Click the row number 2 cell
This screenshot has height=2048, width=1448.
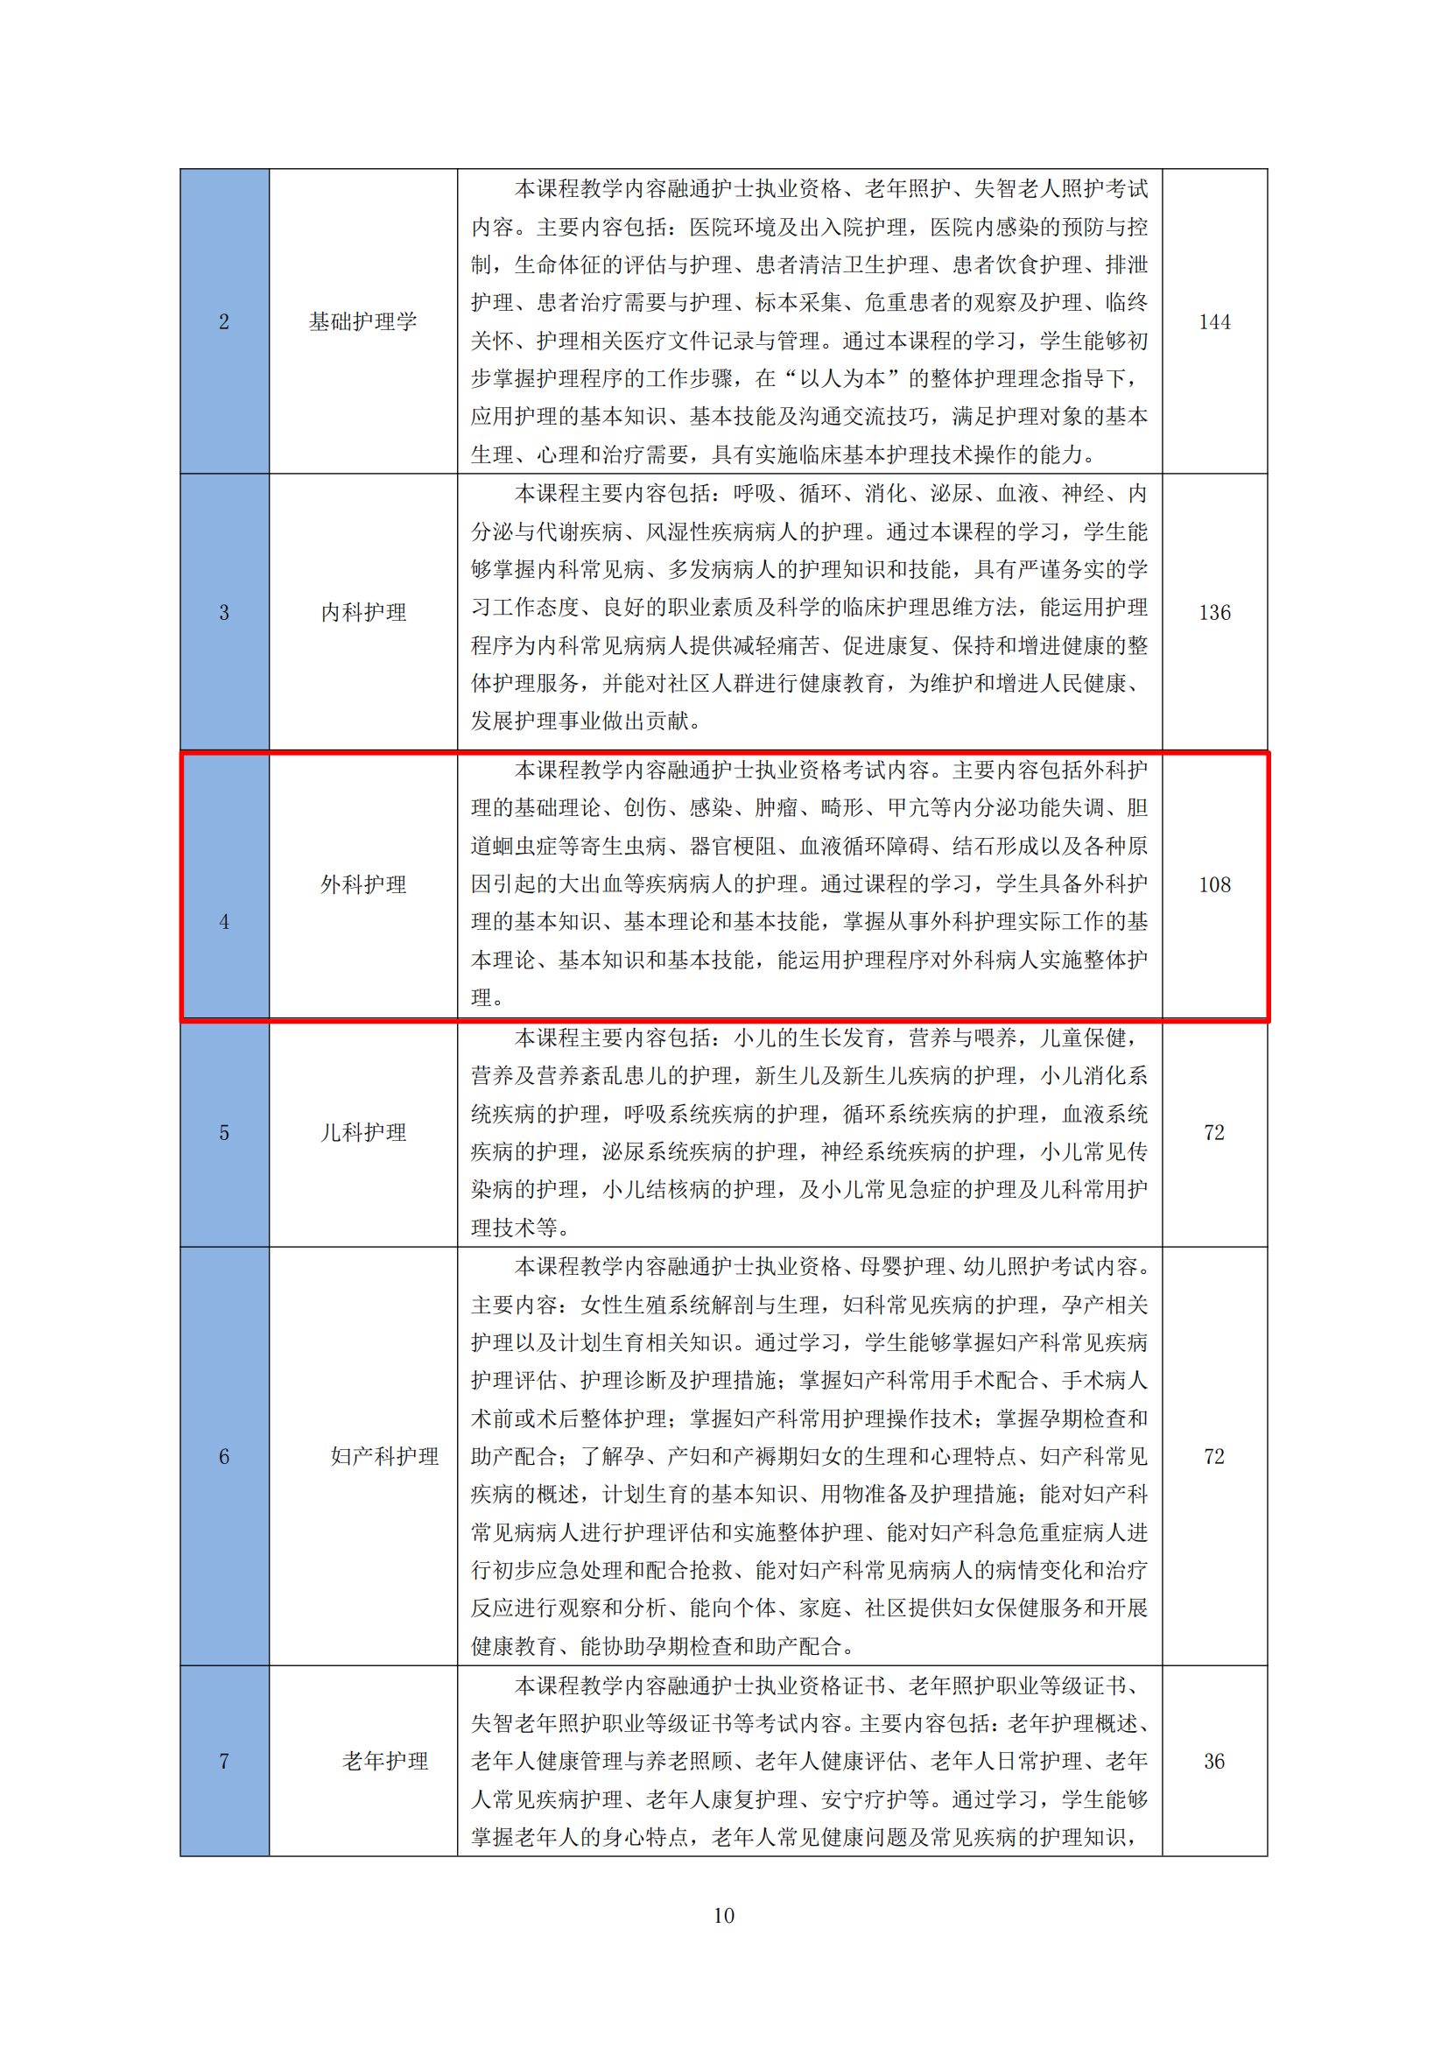coord(224,321)
